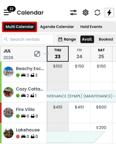Click into the Search rentals field
116x153 pixels.
pyautogui.click(x=28, y=39)
